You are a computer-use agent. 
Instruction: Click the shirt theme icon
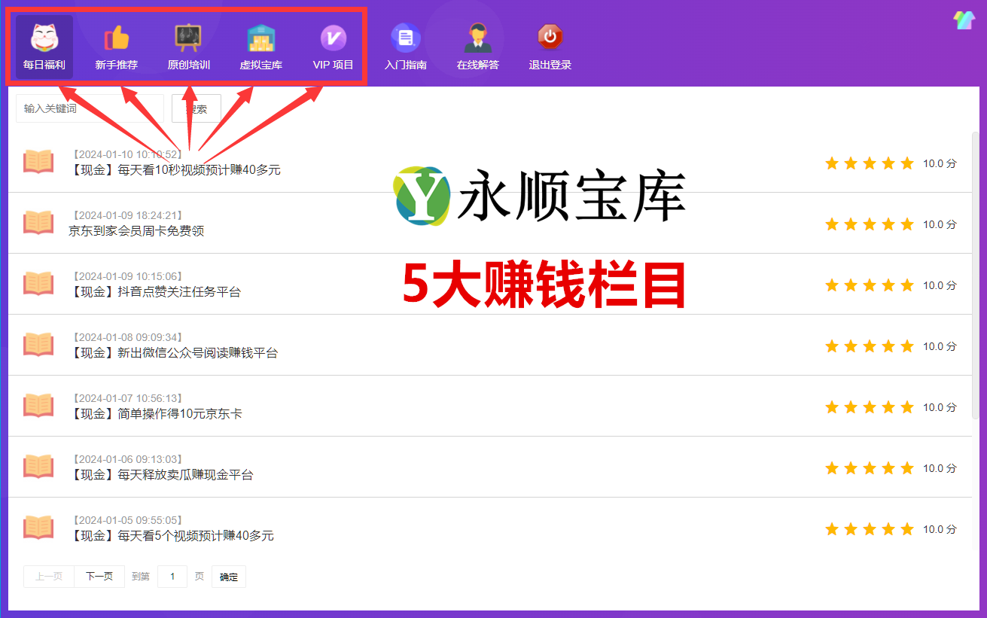click(964, 20)
